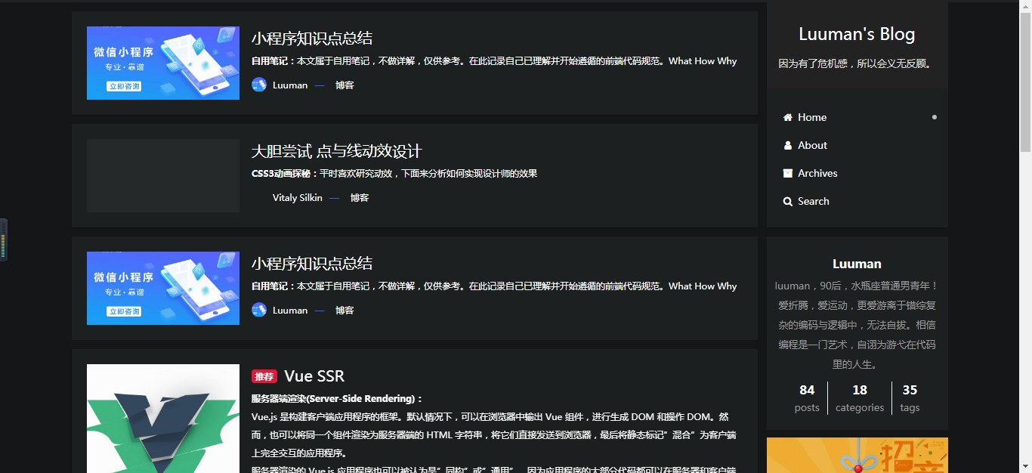Click the Luuman profile name in sidebar

857,264
